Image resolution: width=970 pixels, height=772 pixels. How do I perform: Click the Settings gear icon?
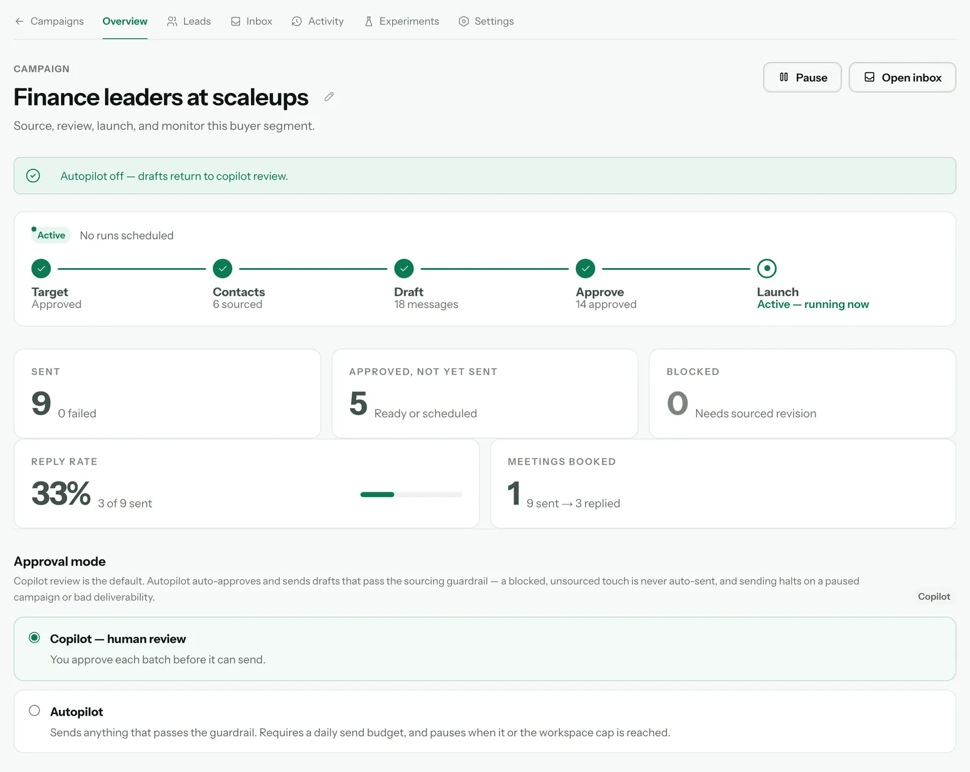tap(464, 21)
